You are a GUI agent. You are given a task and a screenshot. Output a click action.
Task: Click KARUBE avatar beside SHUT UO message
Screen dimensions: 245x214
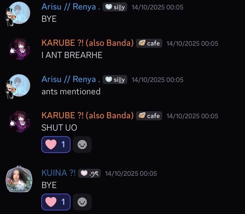coord(19,122)
